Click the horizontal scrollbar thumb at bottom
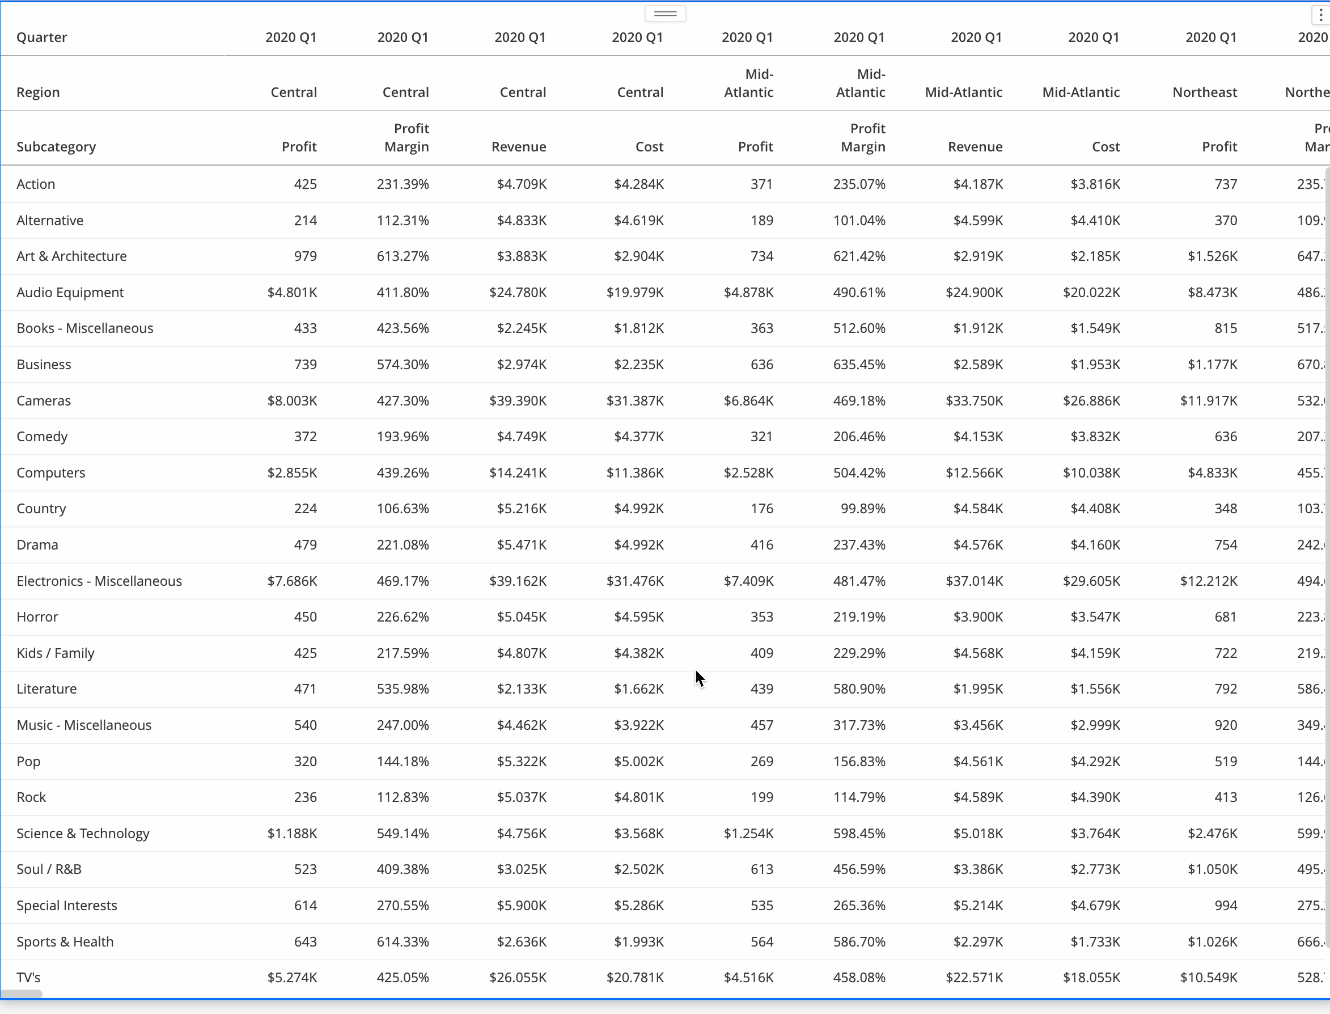This screenshot has width=1330, height=1014. [x=22, y=994]
